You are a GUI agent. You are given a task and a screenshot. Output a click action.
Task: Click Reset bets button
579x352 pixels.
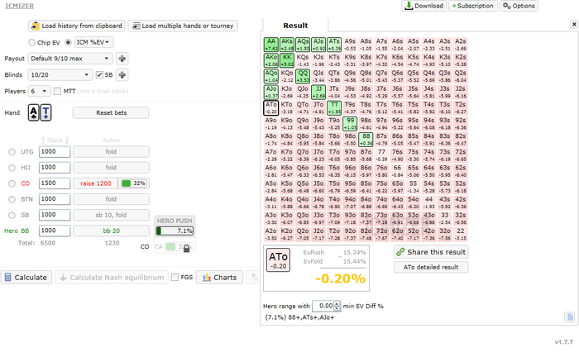pyautogui.click(x=111, y=113)
